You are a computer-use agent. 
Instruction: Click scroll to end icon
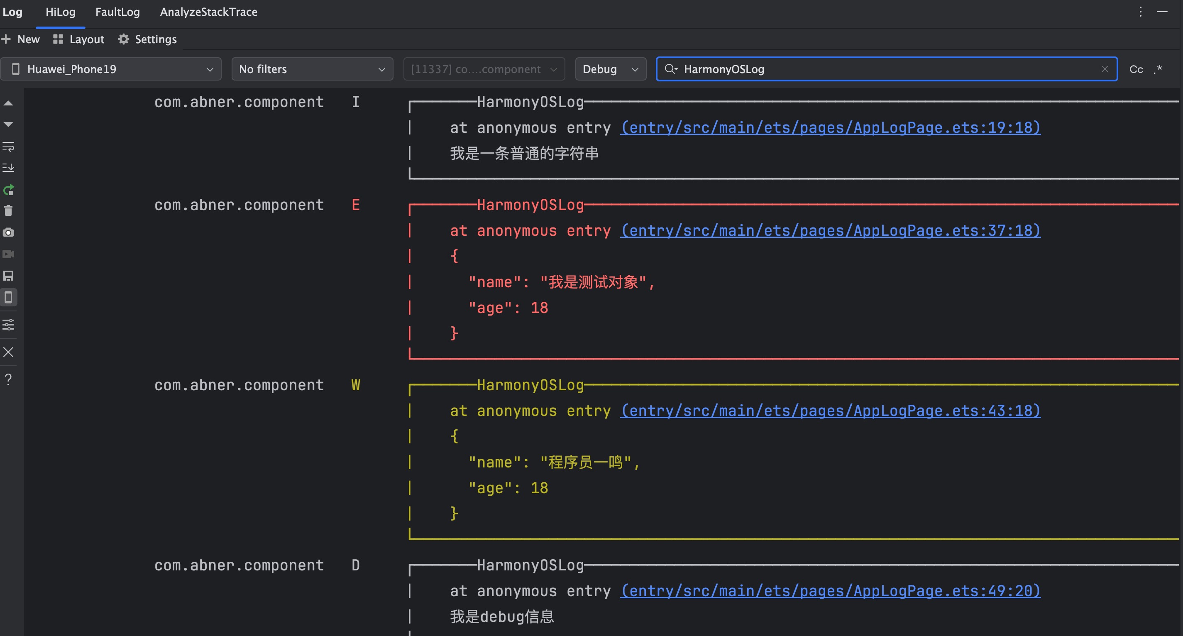(8, 168)
